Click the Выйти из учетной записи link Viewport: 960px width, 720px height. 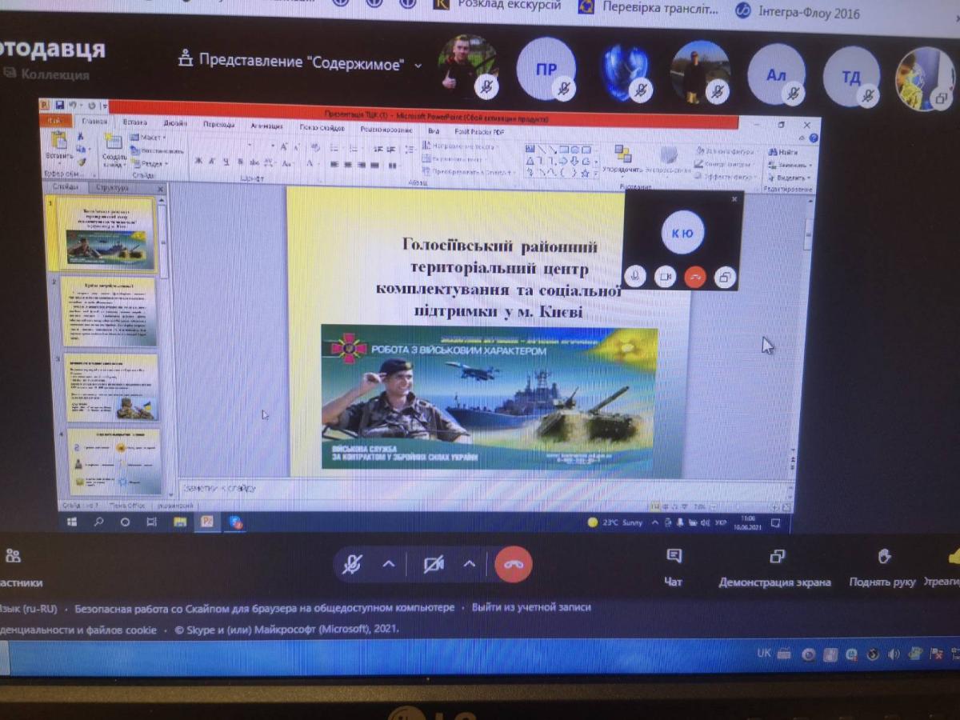(x=531, y=607)
